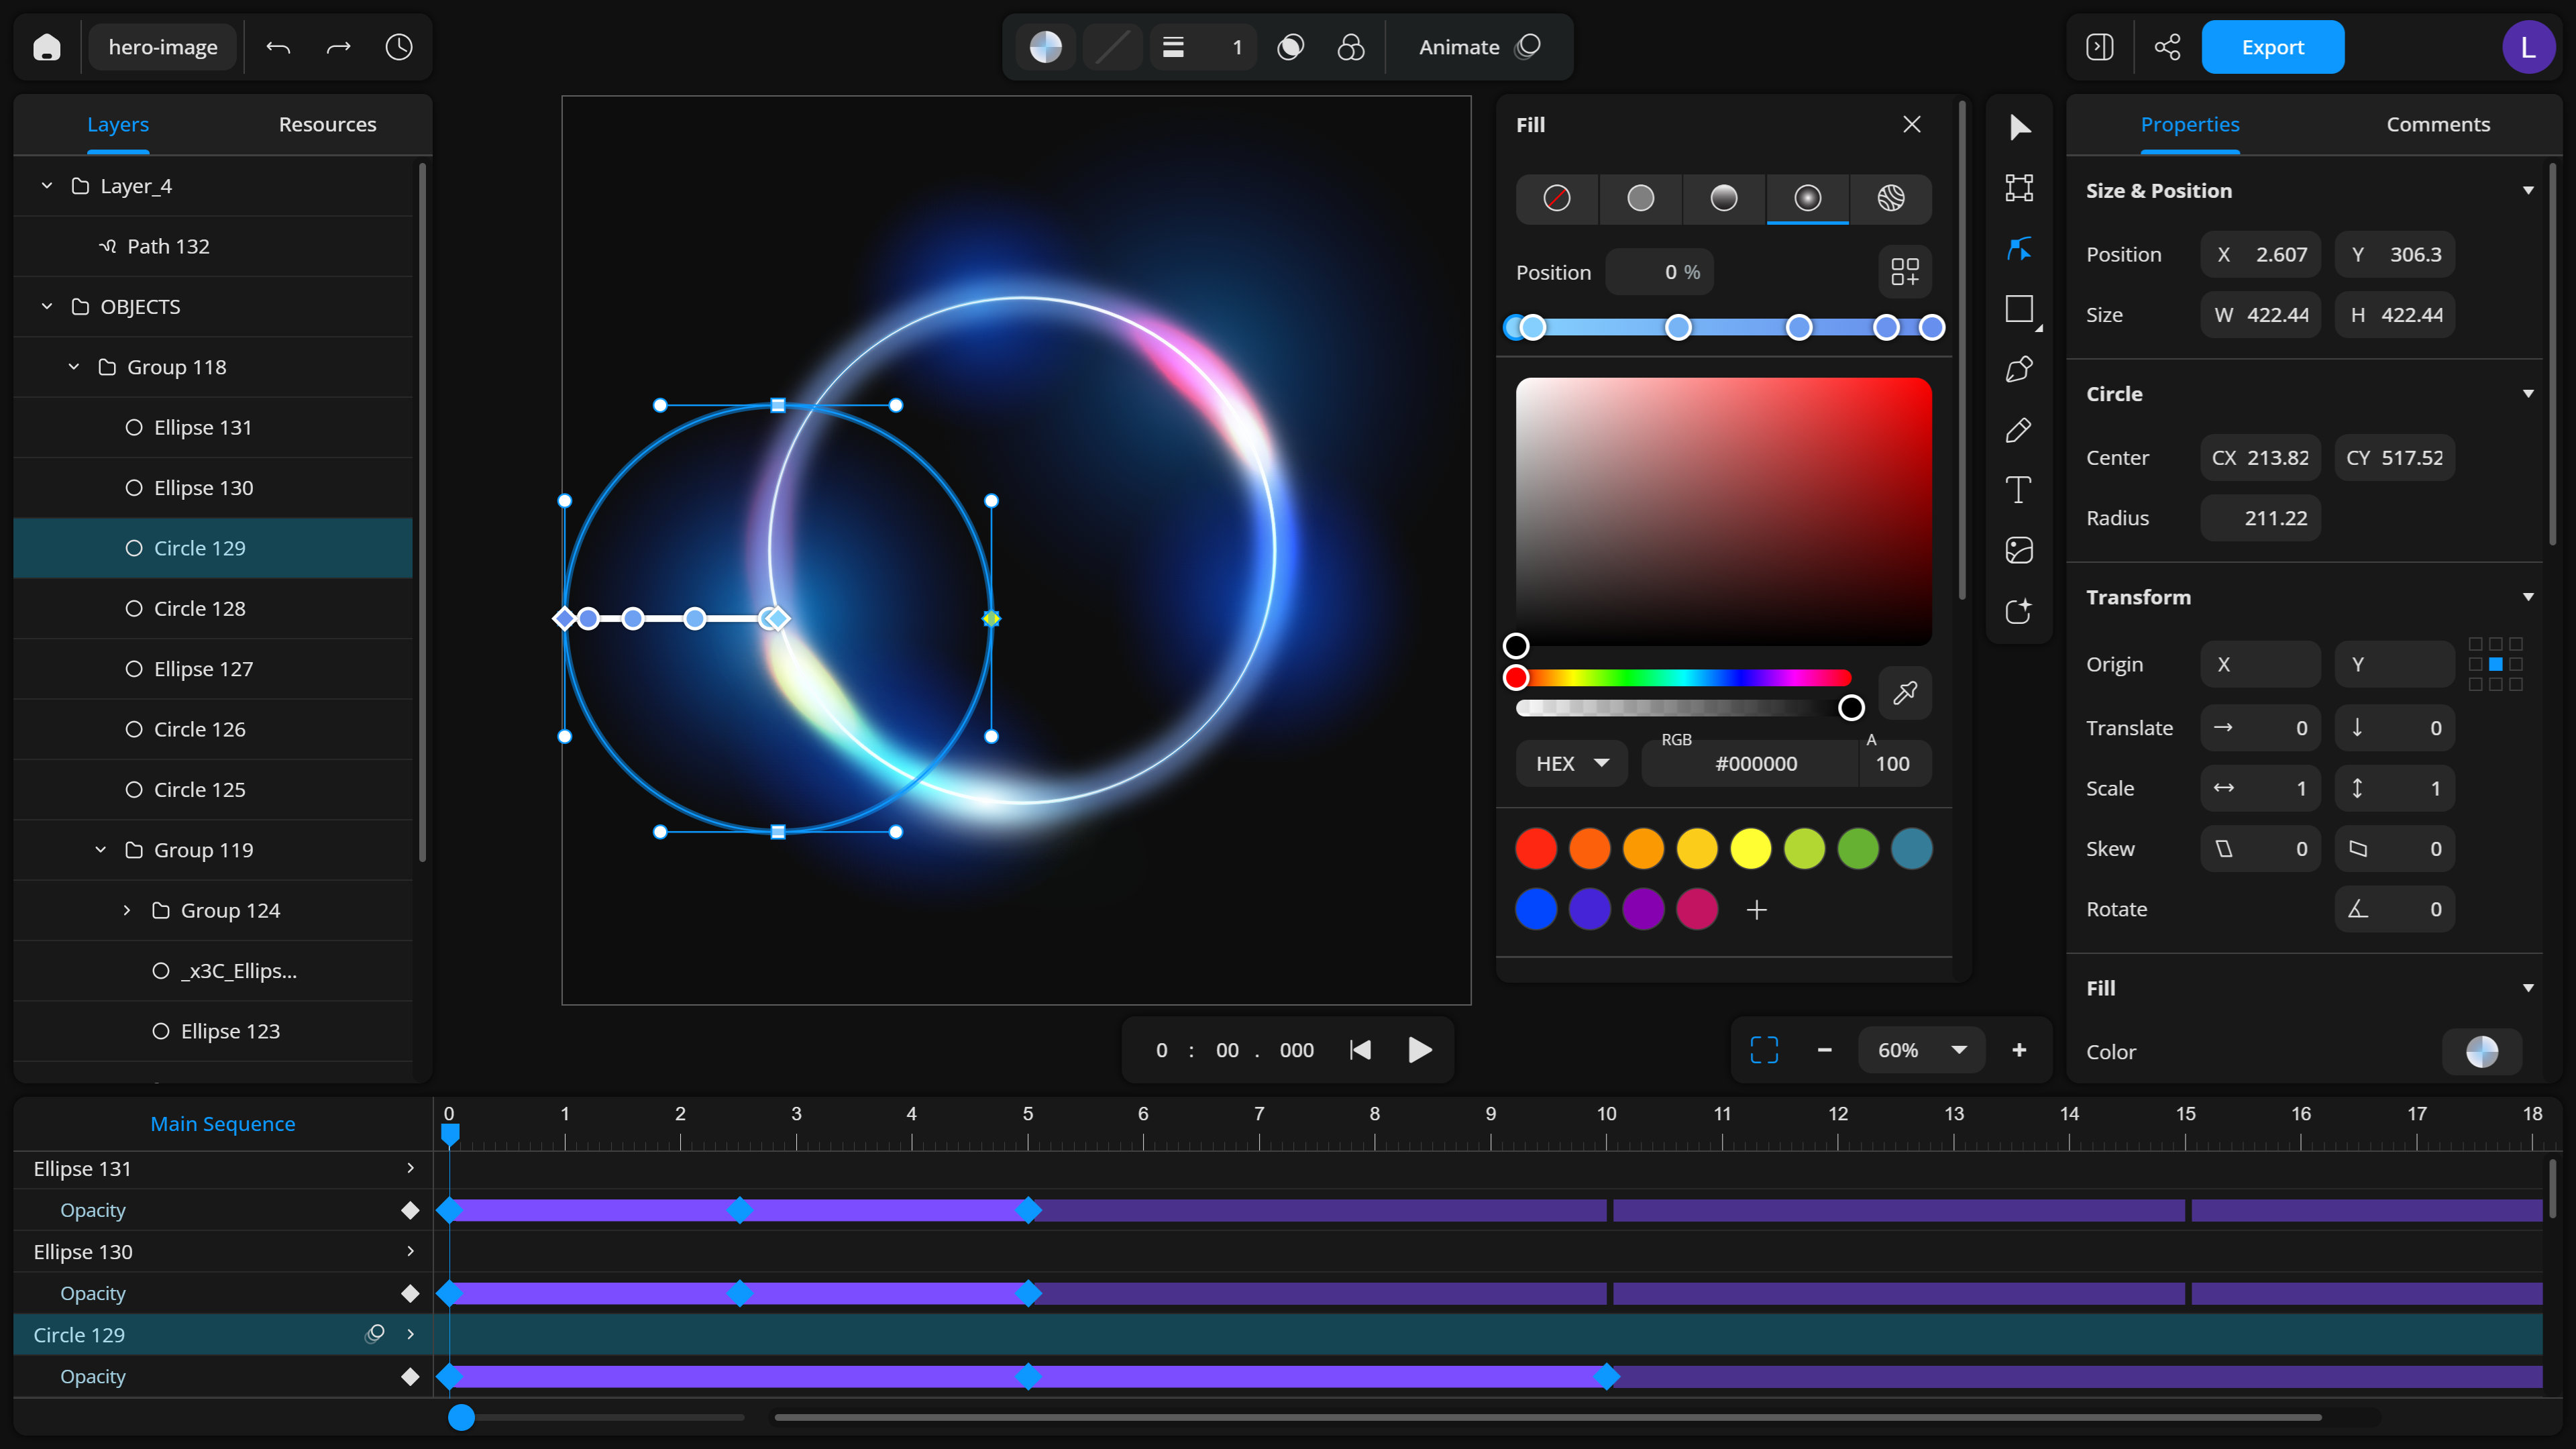Select the Transform tool icon
Screen dimensions: 2576x1449
(x=2018, y=188)
